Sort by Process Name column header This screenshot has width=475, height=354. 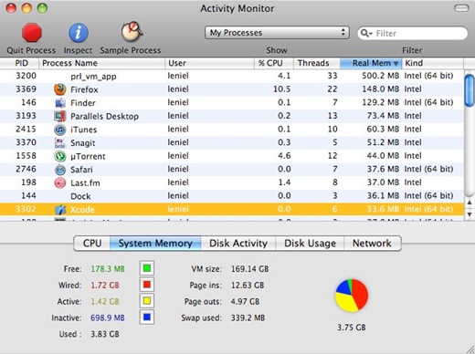[x=102, y=63]
